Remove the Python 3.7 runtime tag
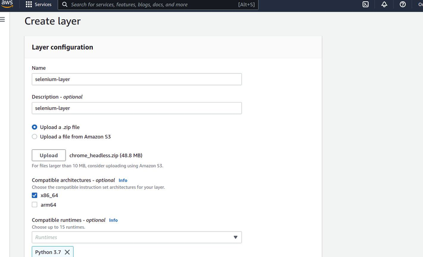This screenshot has height=257, width=423. pyautogui.click(x=67, y=252)
